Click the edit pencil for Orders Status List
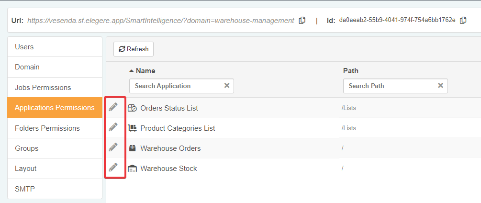The image size is (481, 203). (x=113, y=107)
